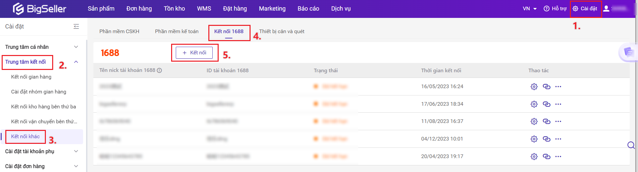Click the floating search magnifier icon

point(631,145)
